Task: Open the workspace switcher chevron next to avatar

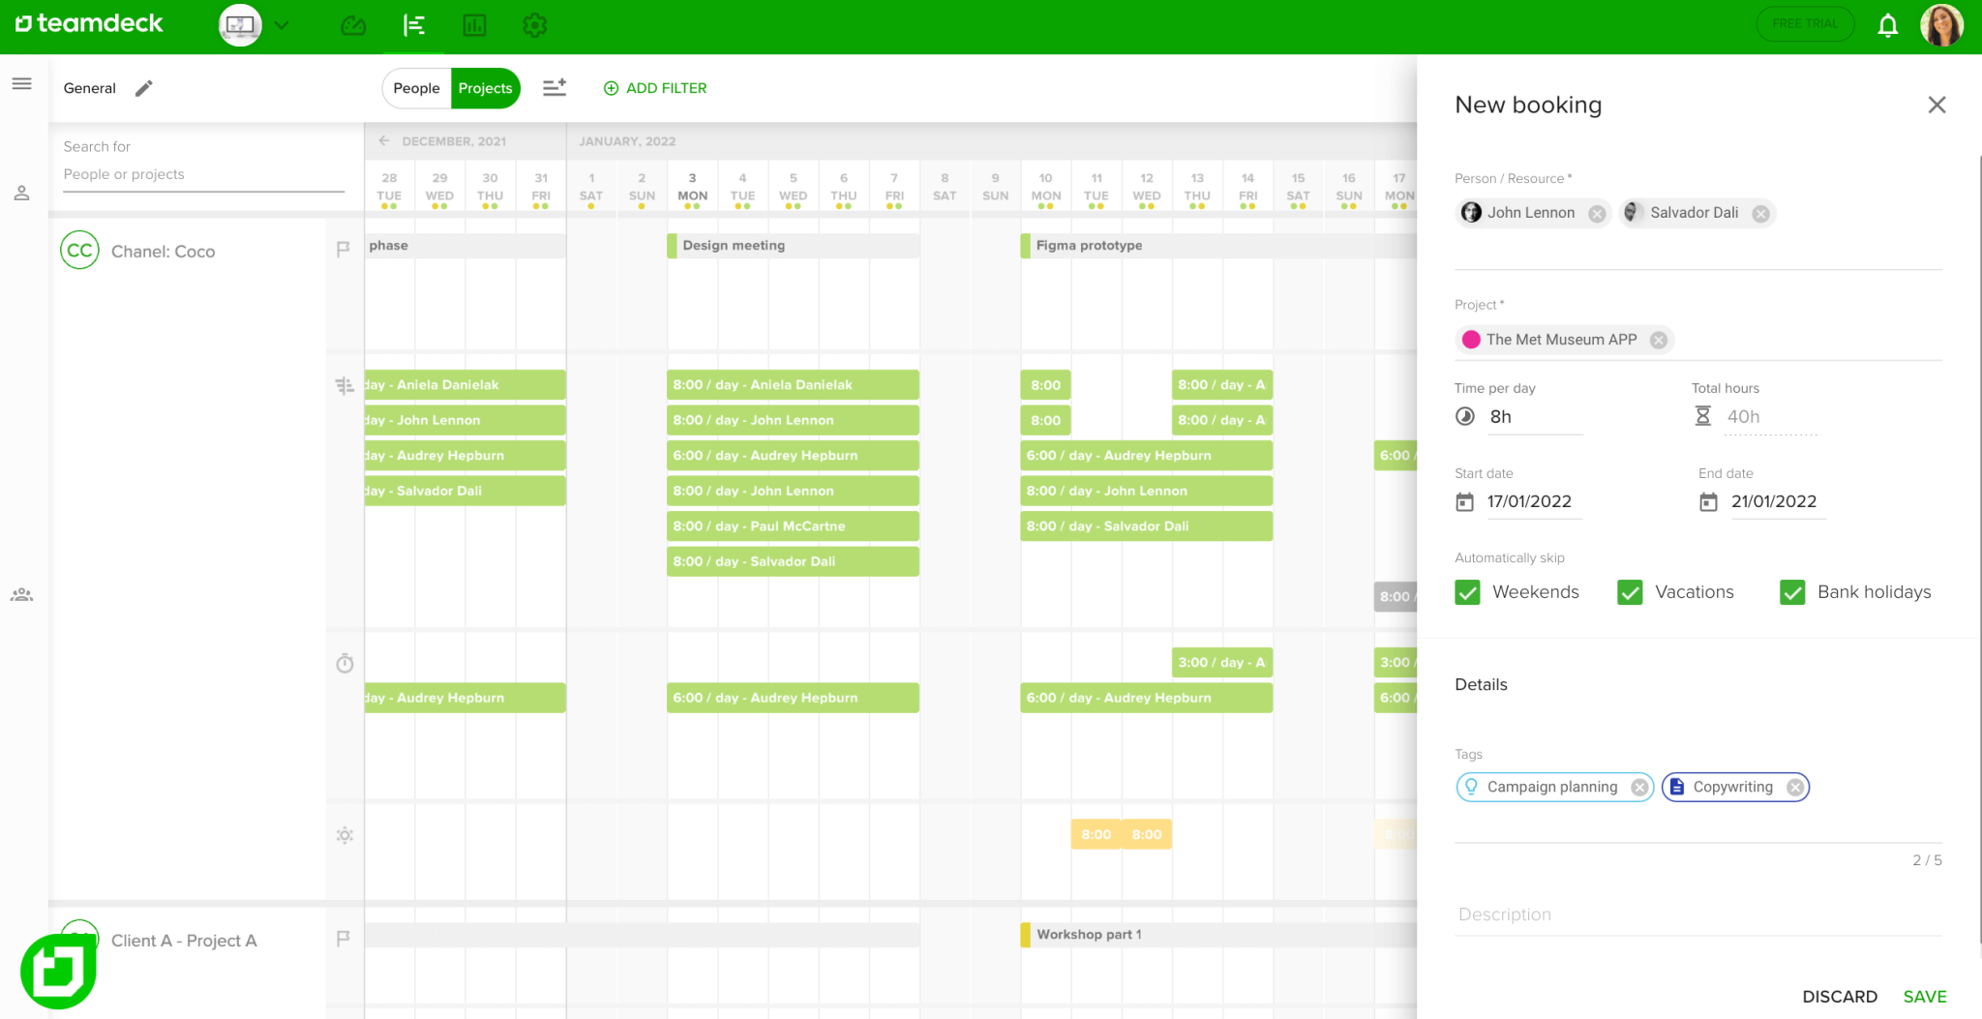Action: click(282, 24)
